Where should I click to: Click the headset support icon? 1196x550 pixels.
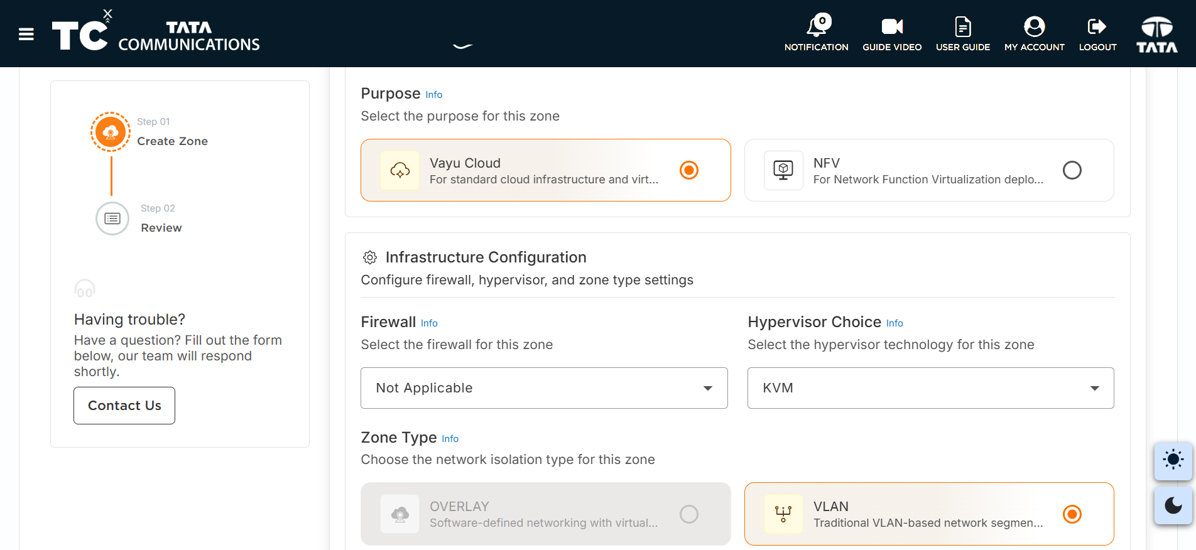[85, 289]
